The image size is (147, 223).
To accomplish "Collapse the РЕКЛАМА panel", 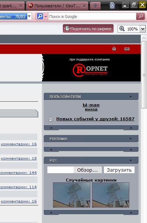I will coord(130,139).
